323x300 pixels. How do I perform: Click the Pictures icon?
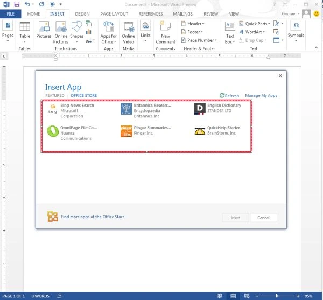44,30
